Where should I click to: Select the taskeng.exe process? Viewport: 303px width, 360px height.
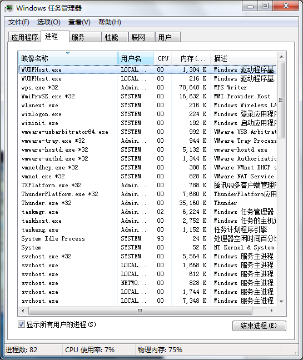pos(147,229)
